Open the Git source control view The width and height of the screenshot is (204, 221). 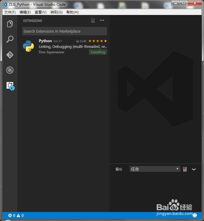pos(10,55)
